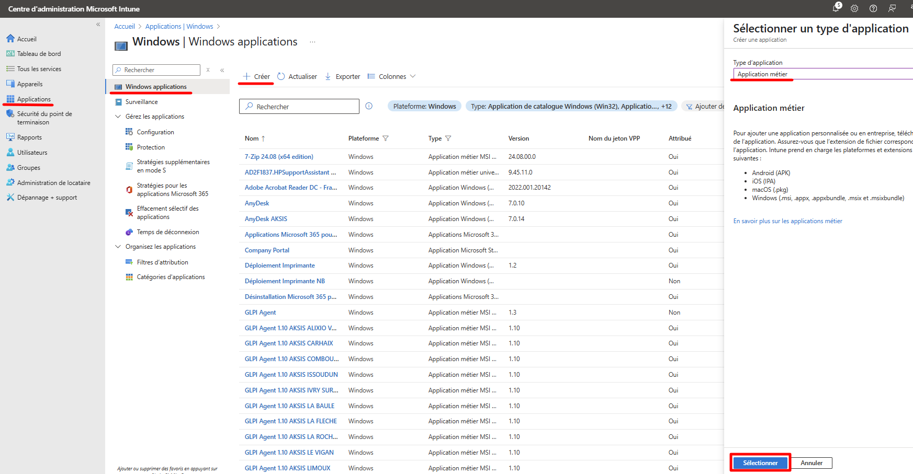The height and width of the screenshot is (474, 913).
Task: Collapse the Gérez les applications section
Action: point(118,117)
